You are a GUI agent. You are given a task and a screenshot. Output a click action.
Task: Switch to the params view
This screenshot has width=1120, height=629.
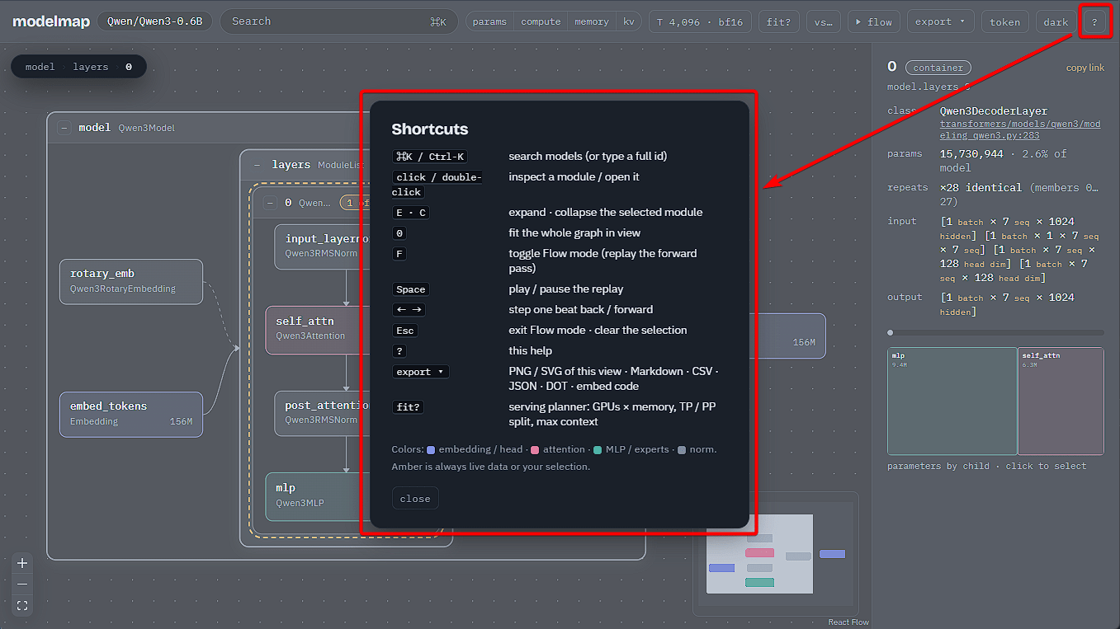point(489,21)
